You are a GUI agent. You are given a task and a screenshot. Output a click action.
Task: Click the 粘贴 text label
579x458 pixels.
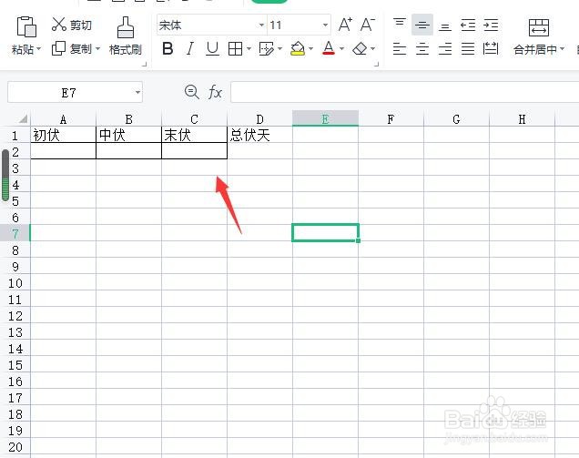pos(23,49)
